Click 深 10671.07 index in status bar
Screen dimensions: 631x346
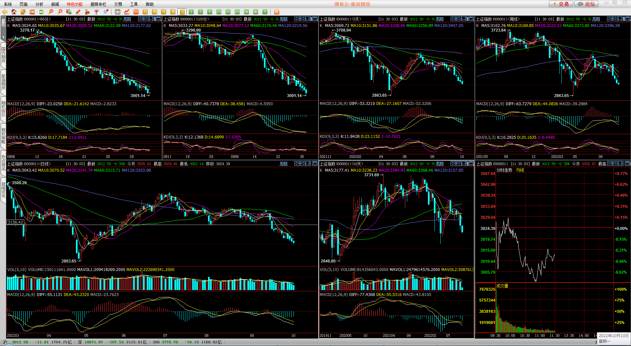coord(90,342)
